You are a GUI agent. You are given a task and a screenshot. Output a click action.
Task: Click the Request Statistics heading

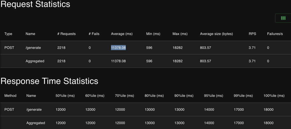[x=35, y=4]
